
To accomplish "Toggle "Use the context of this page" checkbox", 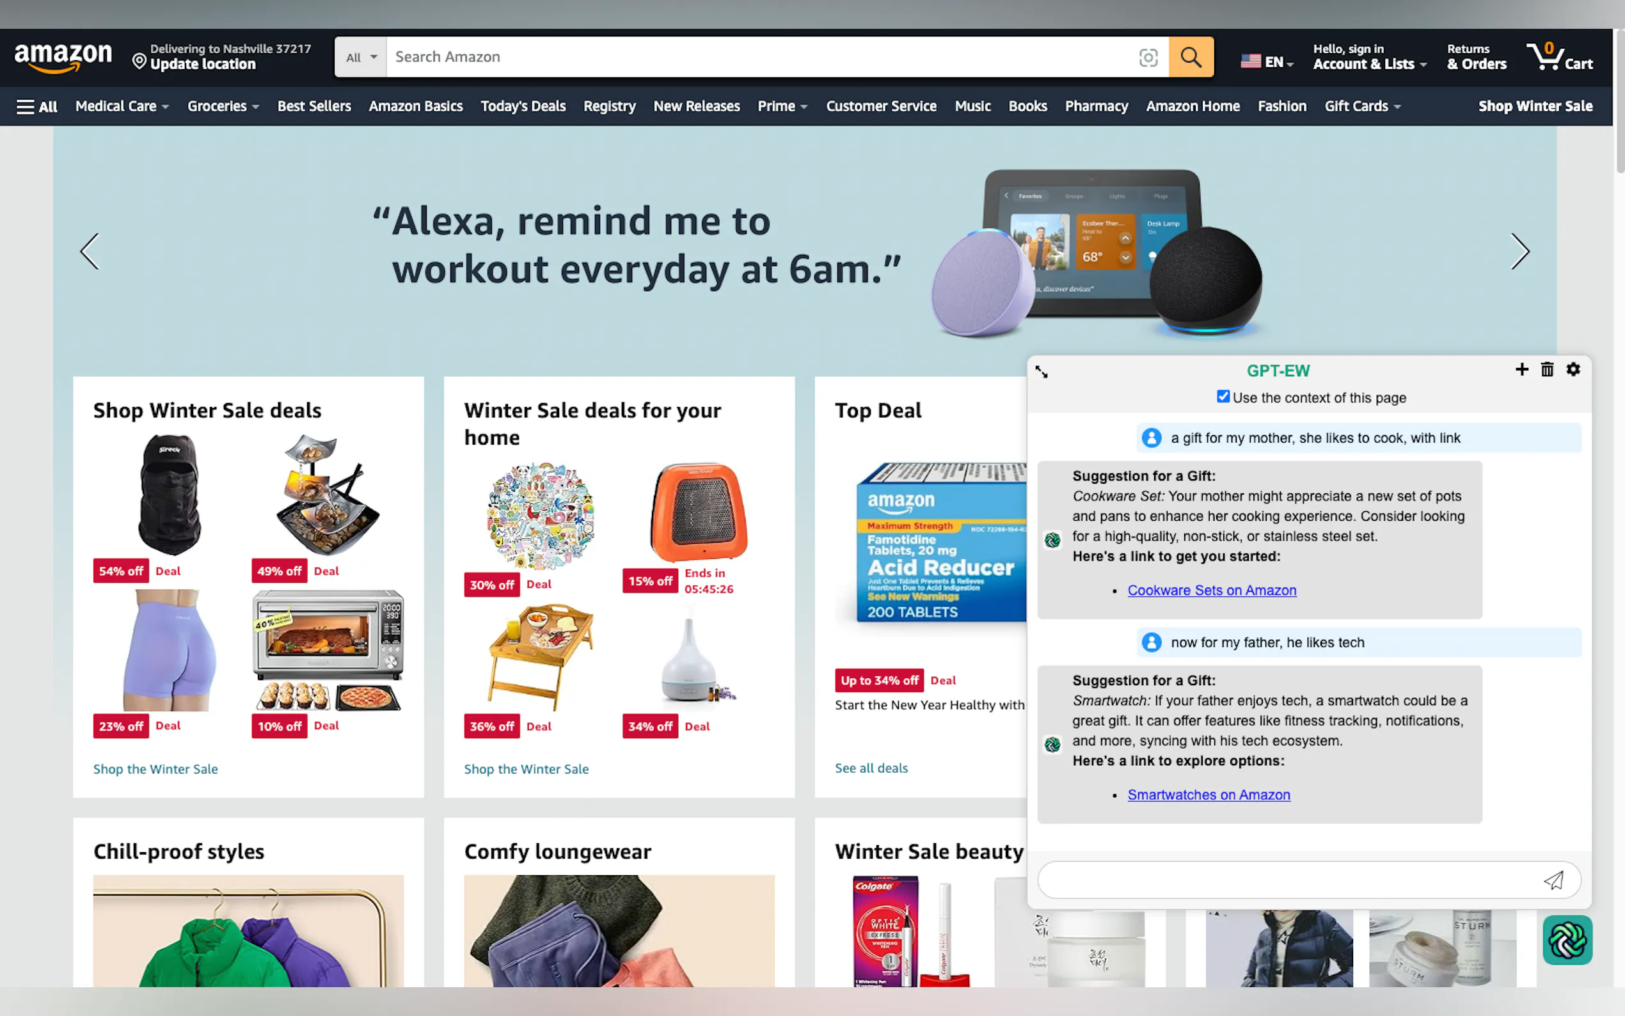I will coord(1223,397).
